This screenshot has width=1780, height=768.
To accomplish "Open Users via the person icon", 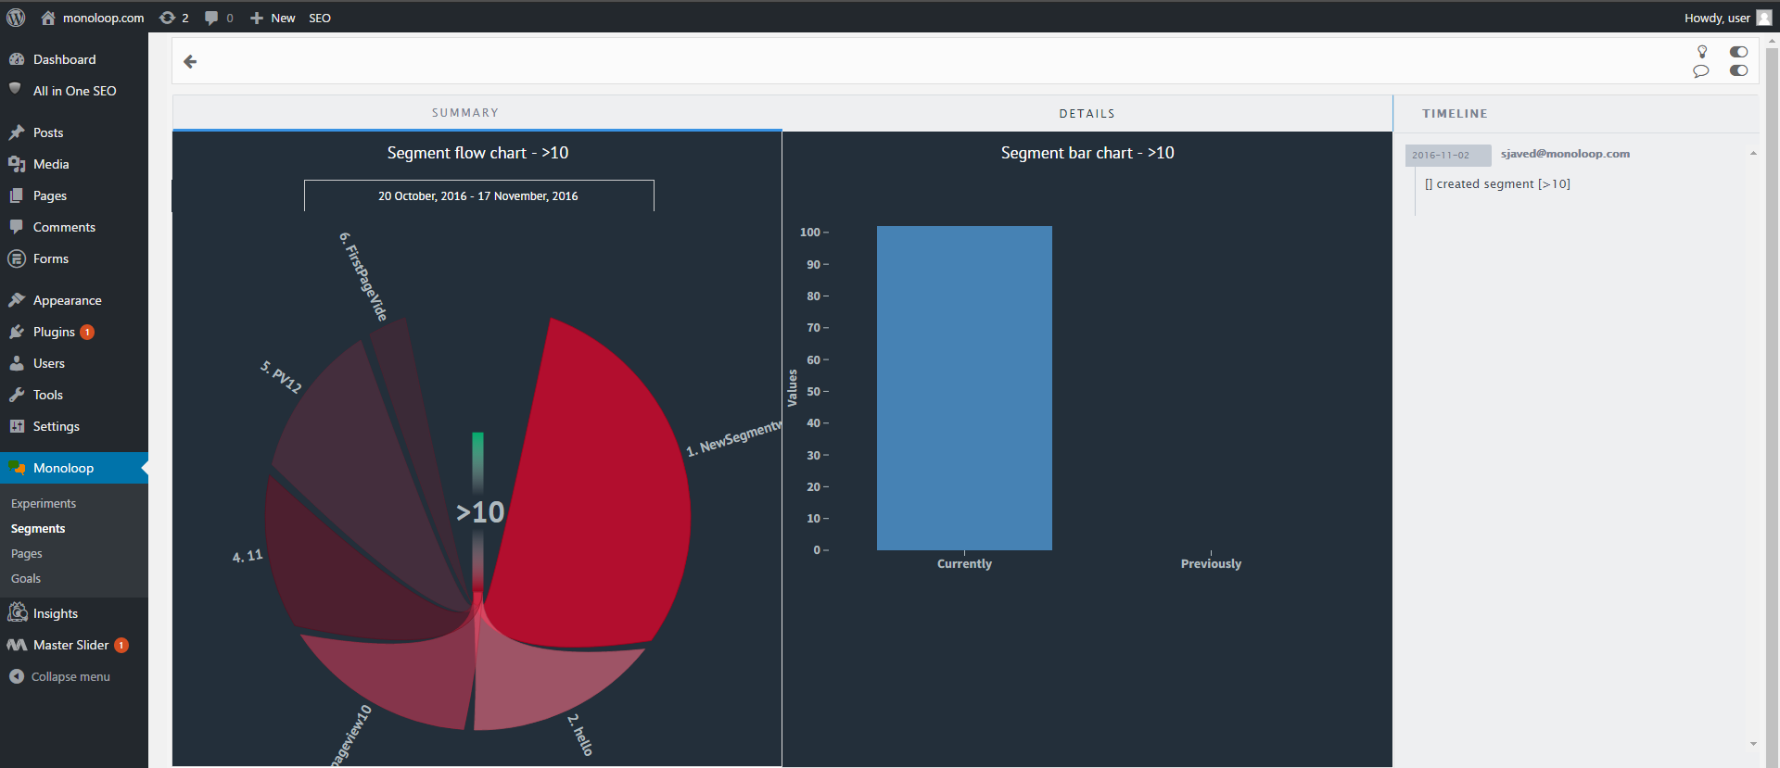I will coord(17,363).
